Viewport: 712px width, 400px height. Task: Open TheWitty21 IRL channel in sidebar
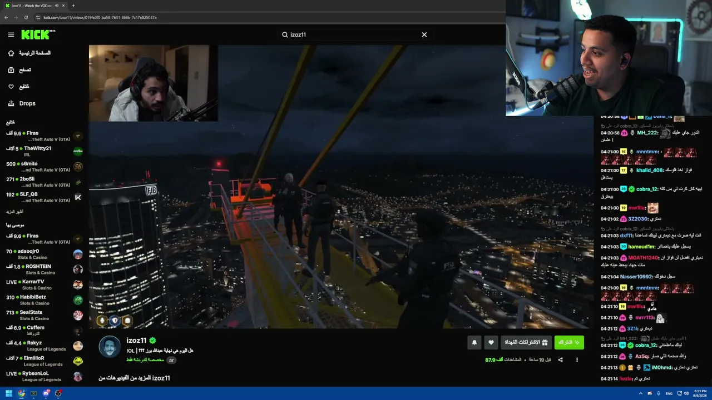[x=44, y=151]
